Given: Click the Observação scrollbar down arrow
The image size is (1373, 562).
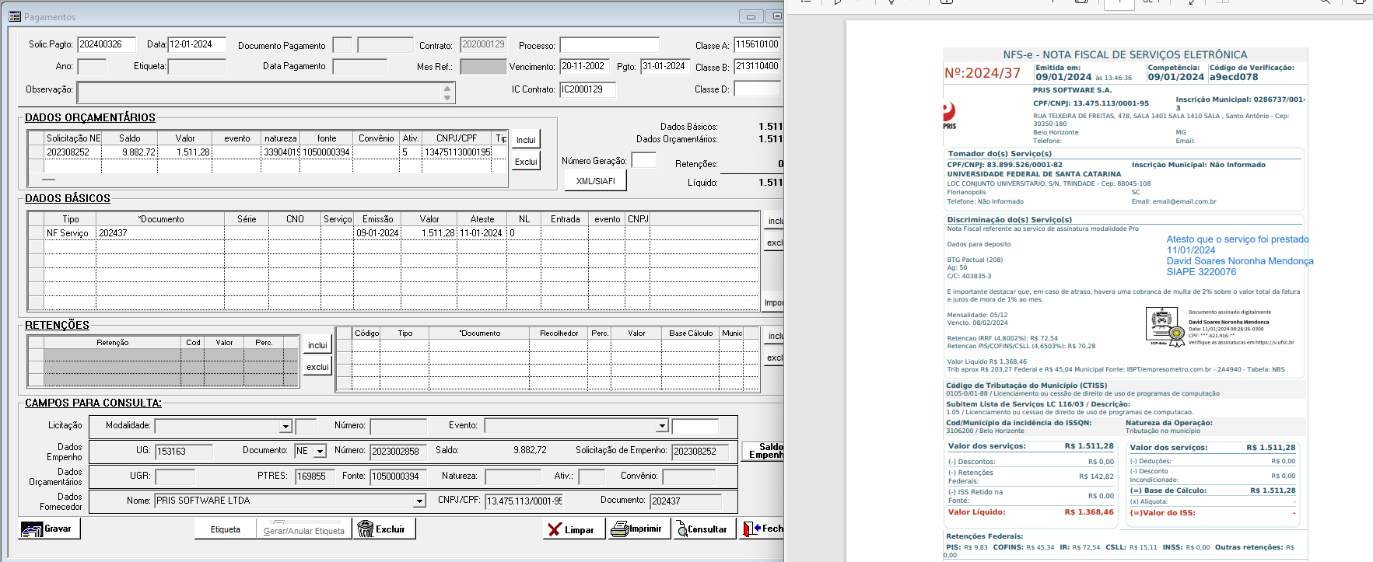Looking at the screenshot, I should (447, 98).
